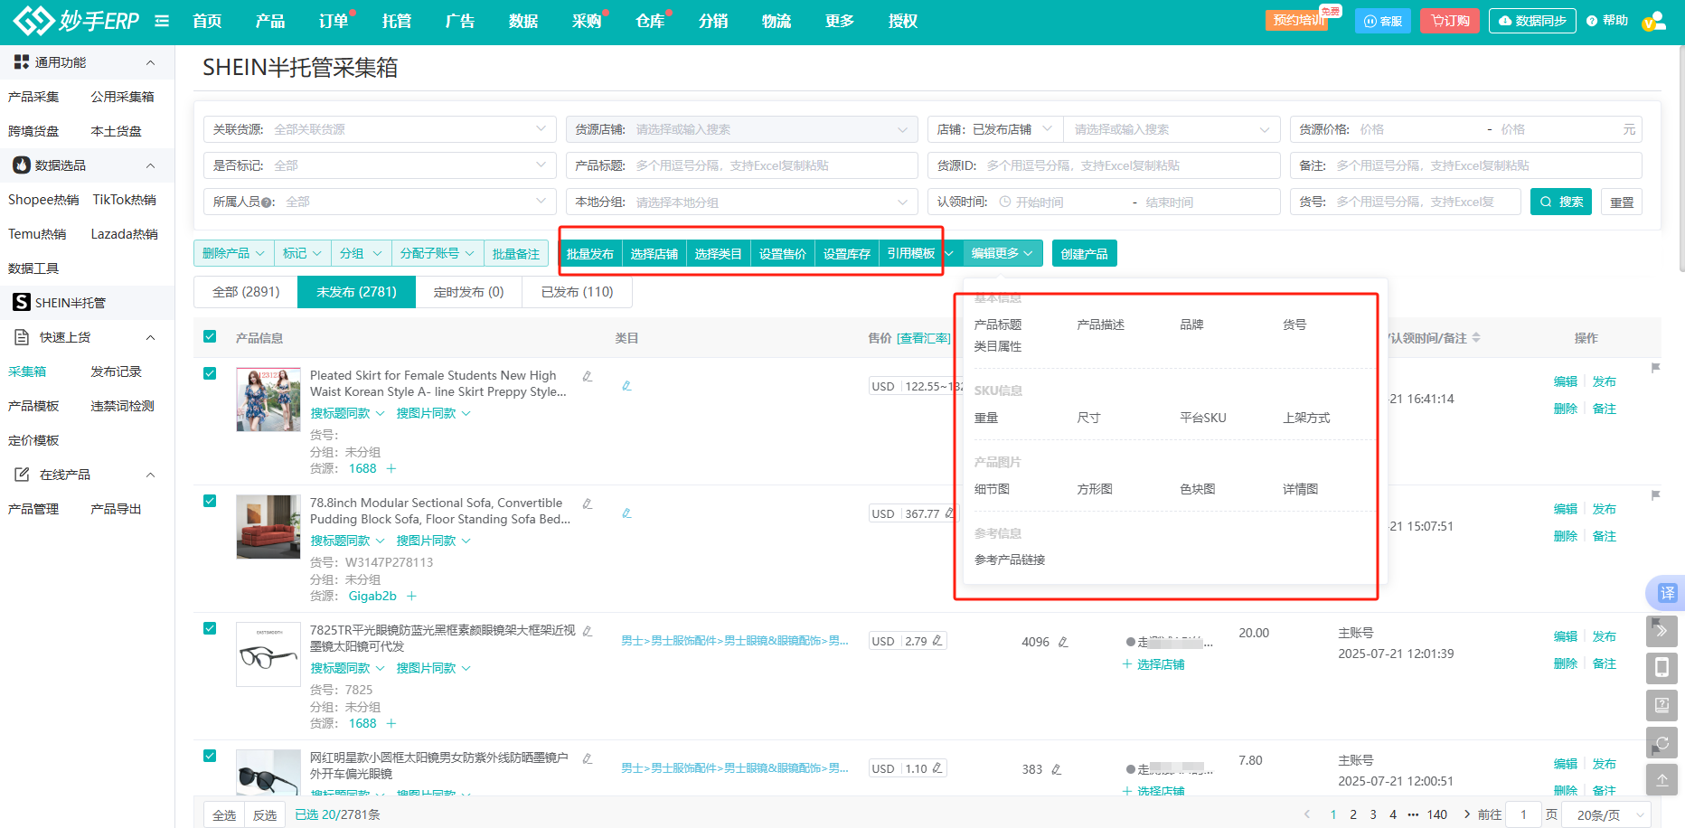
Task: Click the 产品标题 filter input
Action: pyautogui.click(x=741, y=165)
